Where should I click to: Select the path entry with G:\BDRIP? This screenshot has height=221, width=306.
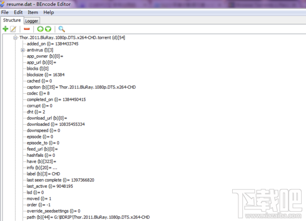(x=88, y=217)
